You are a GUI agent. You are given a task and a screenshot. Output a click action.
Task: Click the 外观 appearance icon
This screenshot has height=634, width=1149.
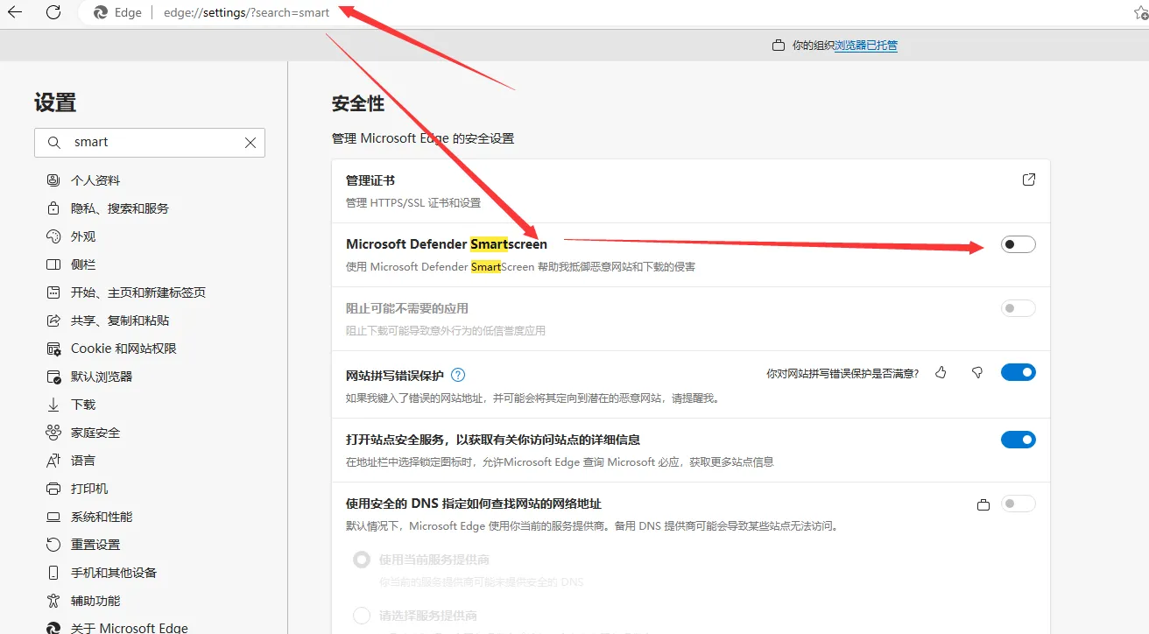coord(53,236)
